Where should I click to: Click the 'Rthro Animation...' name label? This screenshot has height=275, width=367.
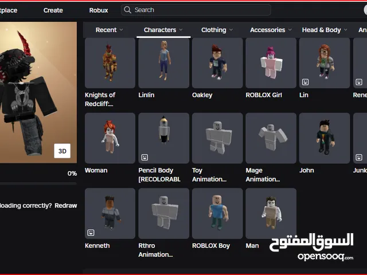155,250
